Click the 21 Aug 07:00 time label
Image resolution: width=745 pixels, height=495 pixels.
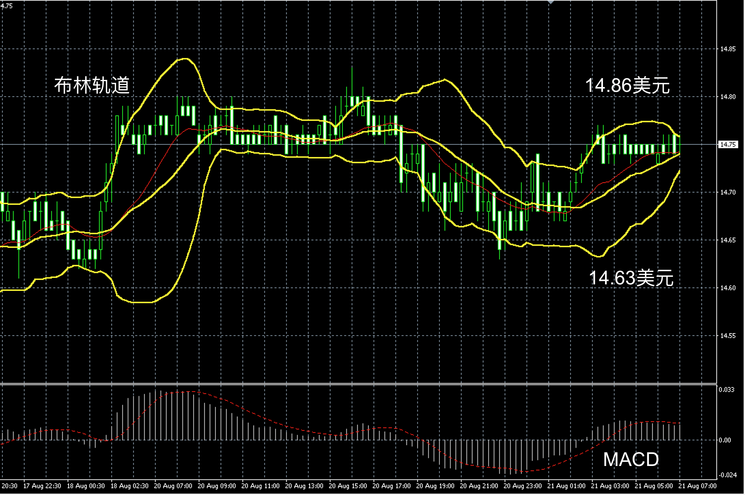(x=698, y=486)
